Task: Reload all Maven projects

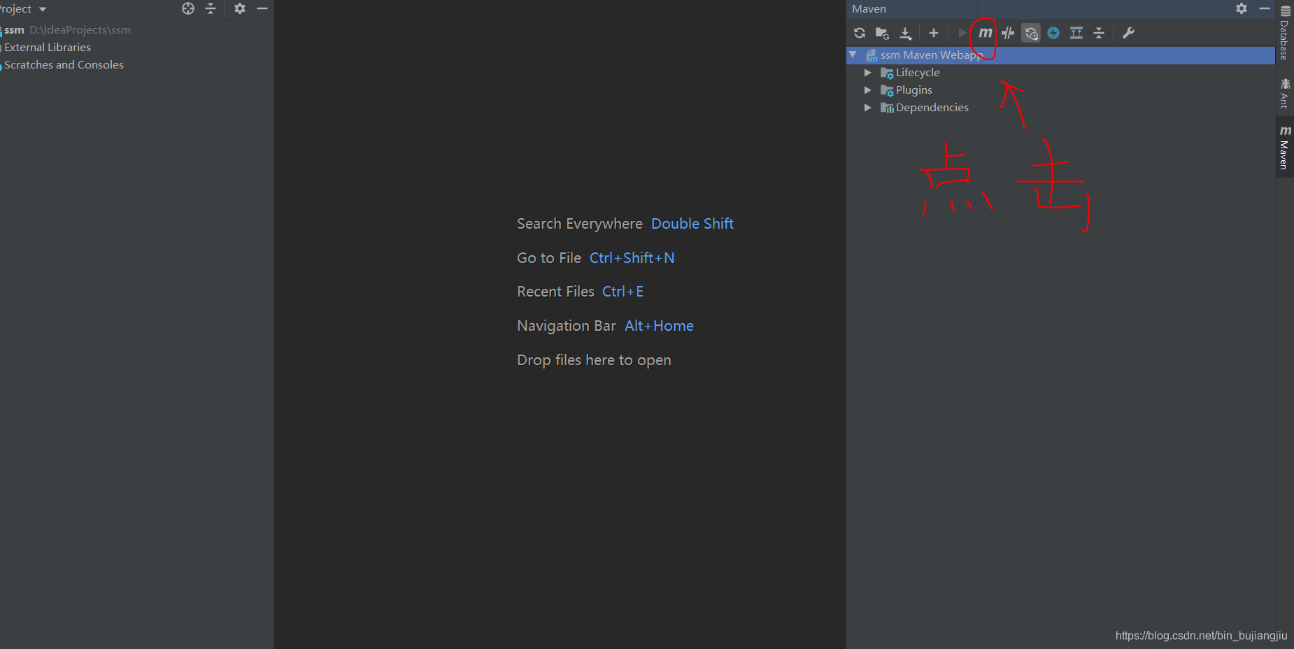Action: pos(860,33)
